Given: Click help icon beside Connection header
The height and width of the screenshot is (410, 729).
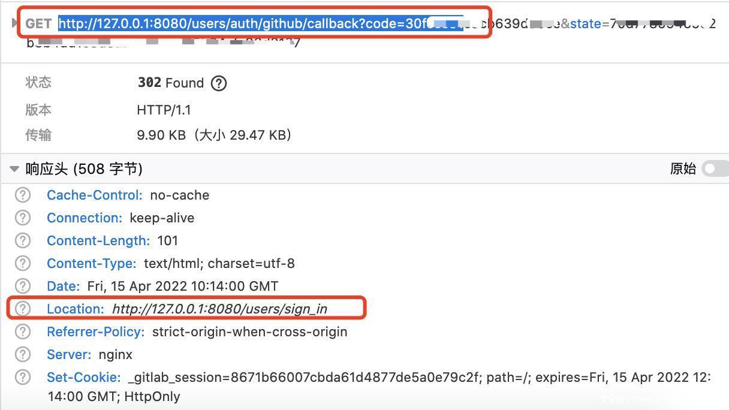Looking at the screenshot, I should (x=23, y=218).
